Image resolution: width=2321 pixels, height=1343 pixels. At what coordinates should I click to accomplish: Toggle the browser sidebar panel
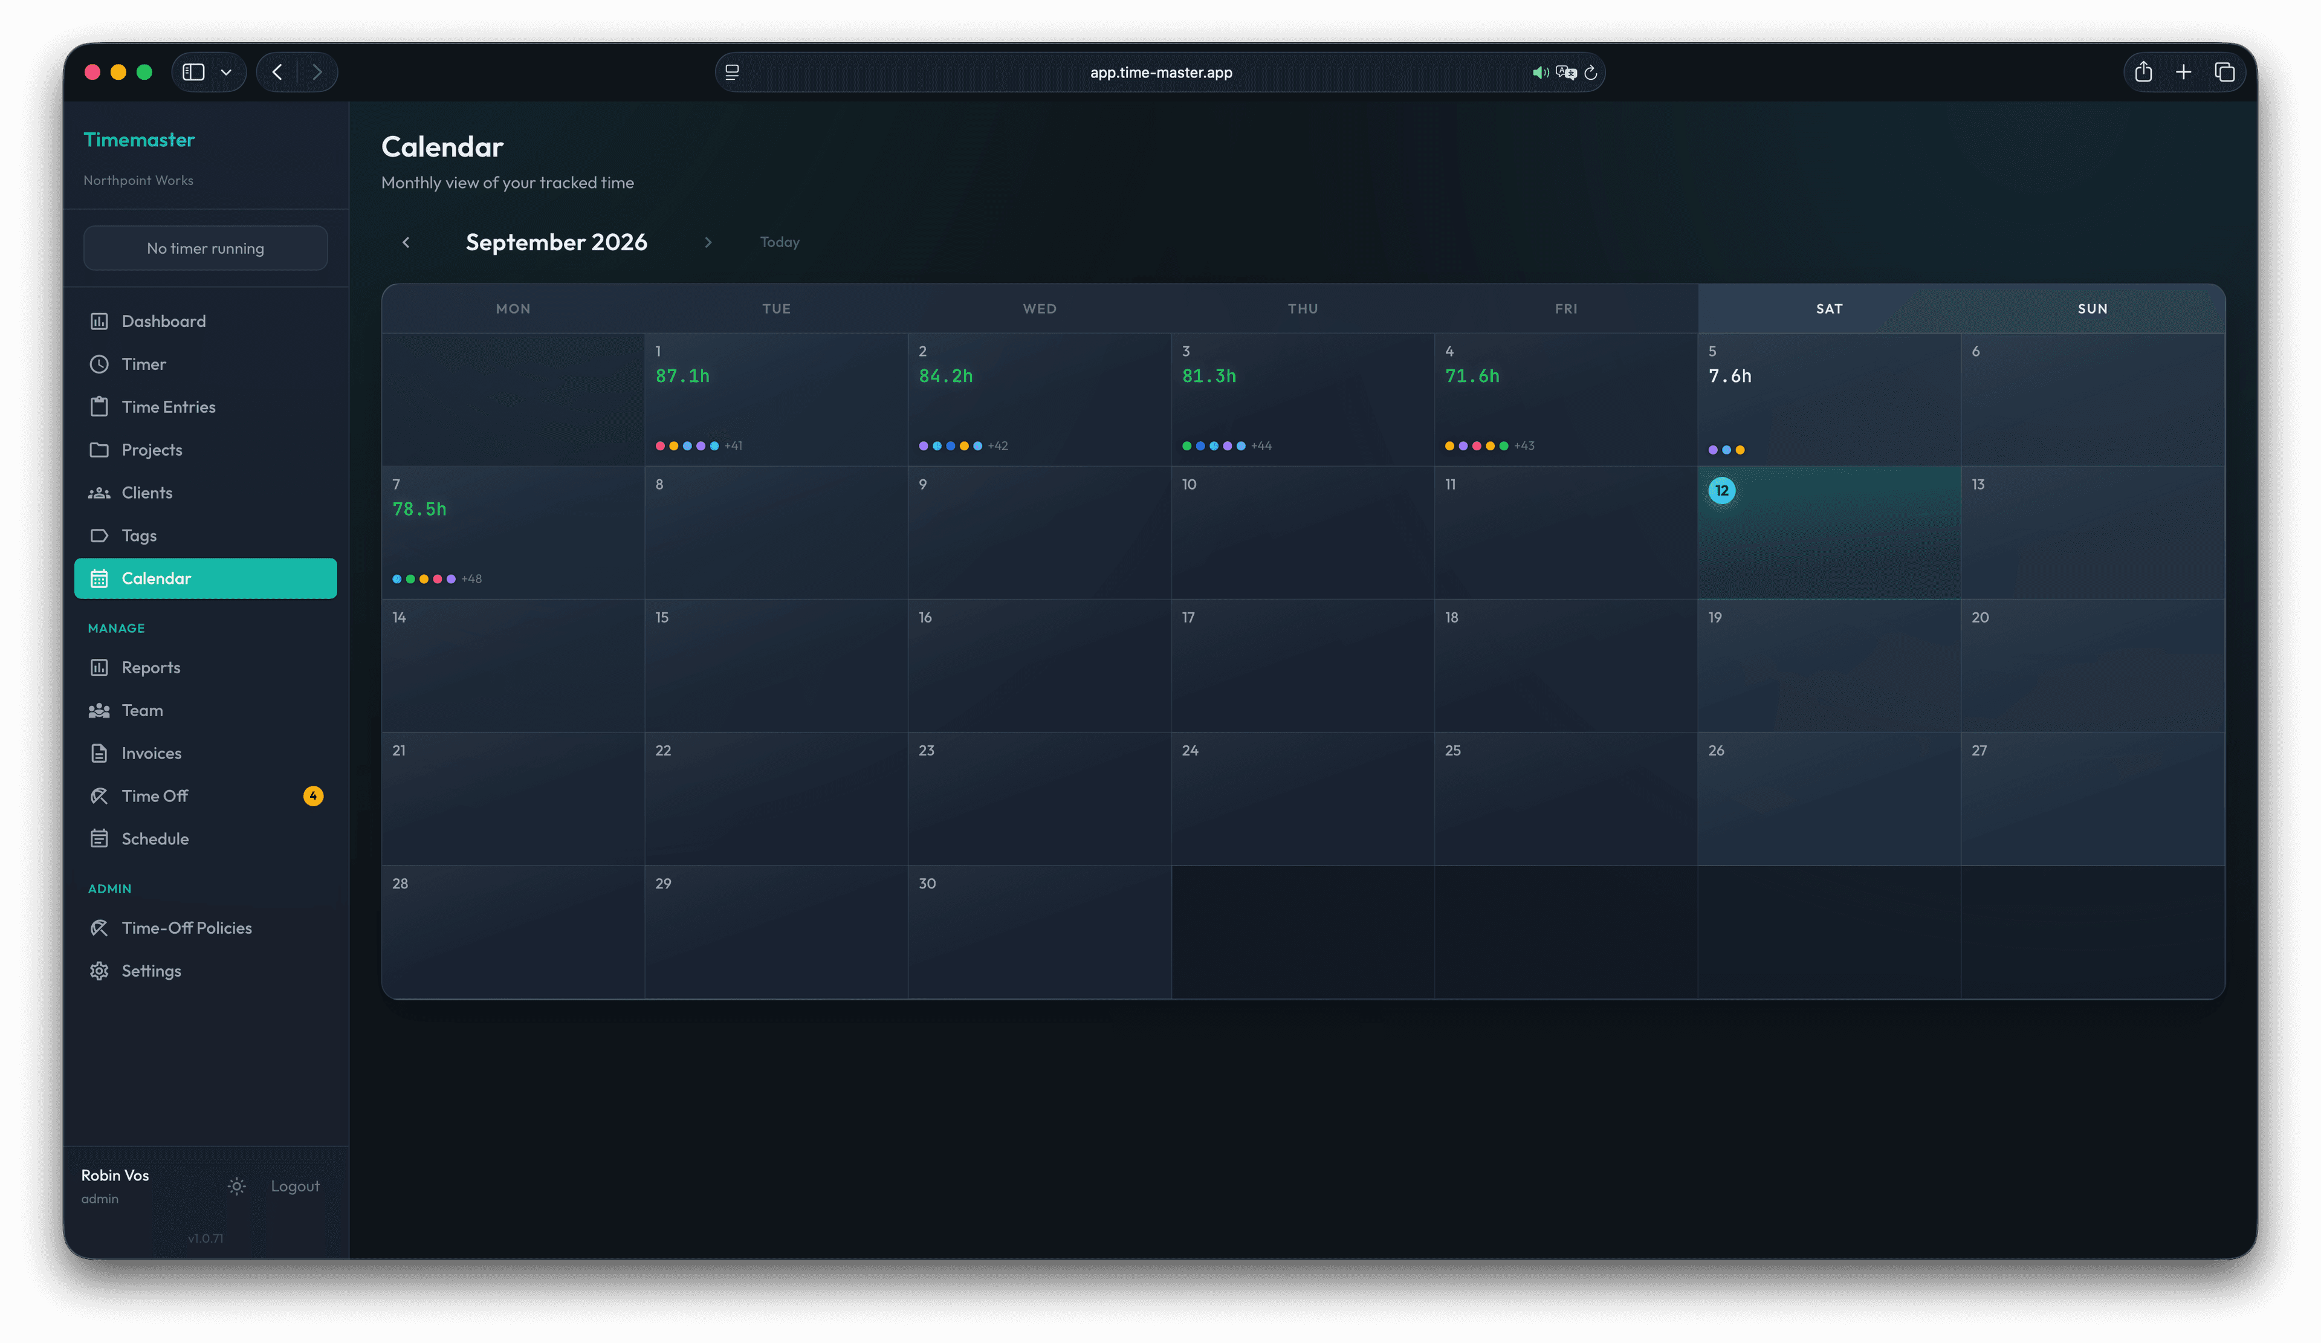tap(193, 72)
